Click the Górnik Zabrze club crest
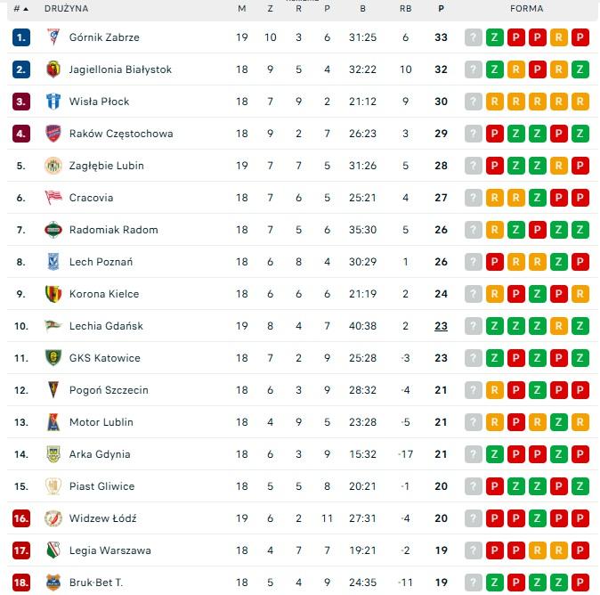The width and height of the screenshot is (600, 595). 53,37
